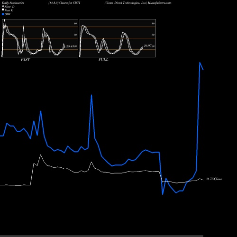Click the 0.75 Close price label
The image size is (237, 237).
[x=214, y=179]
